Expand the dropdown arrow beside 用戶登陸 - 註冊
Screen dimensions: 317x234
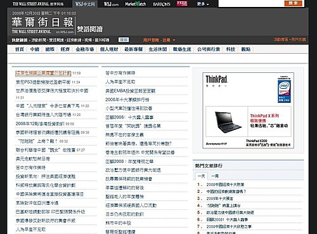pos(174,40)
